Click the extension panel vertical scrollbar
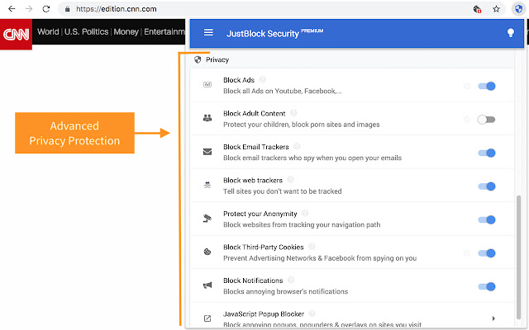Image resolution: width=529 pixels, height=330 pixels. [517, 247]
